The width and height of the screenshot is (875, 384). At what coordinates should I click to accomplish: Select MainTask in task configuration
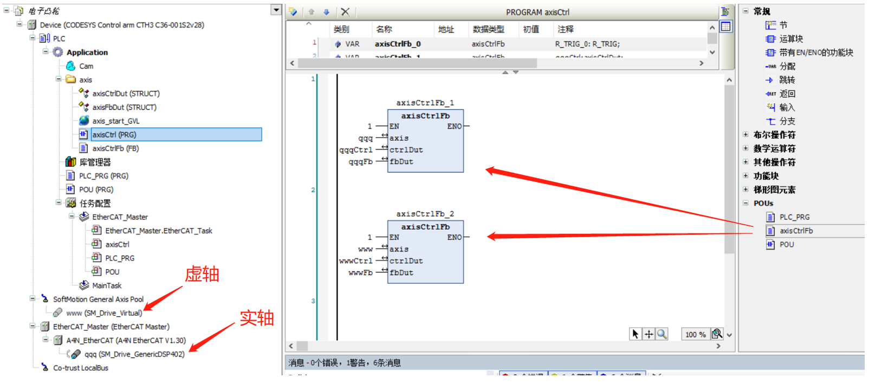click(x=106, y=285)
